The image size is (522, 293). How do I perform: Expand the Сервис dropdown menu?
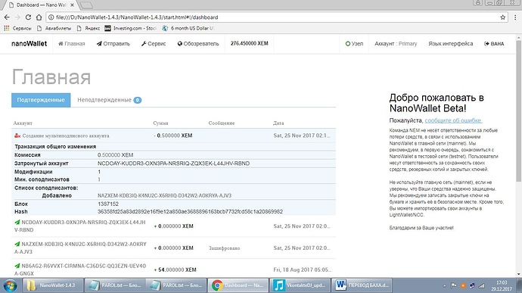(x=154, y=44)
